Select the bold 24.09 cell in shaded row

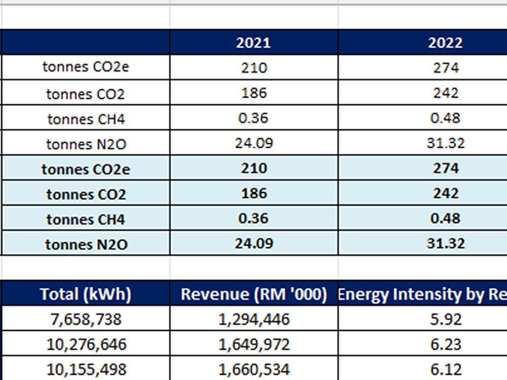click(x=254, y=243)
